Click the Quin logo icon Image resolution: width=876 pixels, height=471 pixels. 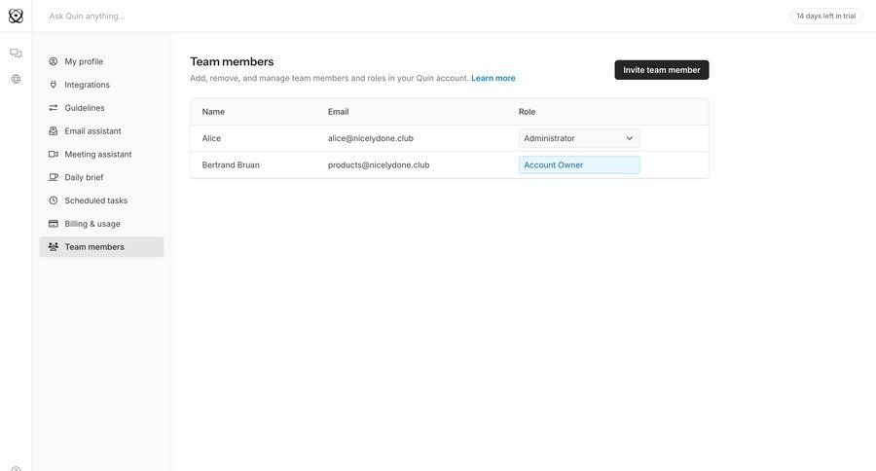point(16,16)
